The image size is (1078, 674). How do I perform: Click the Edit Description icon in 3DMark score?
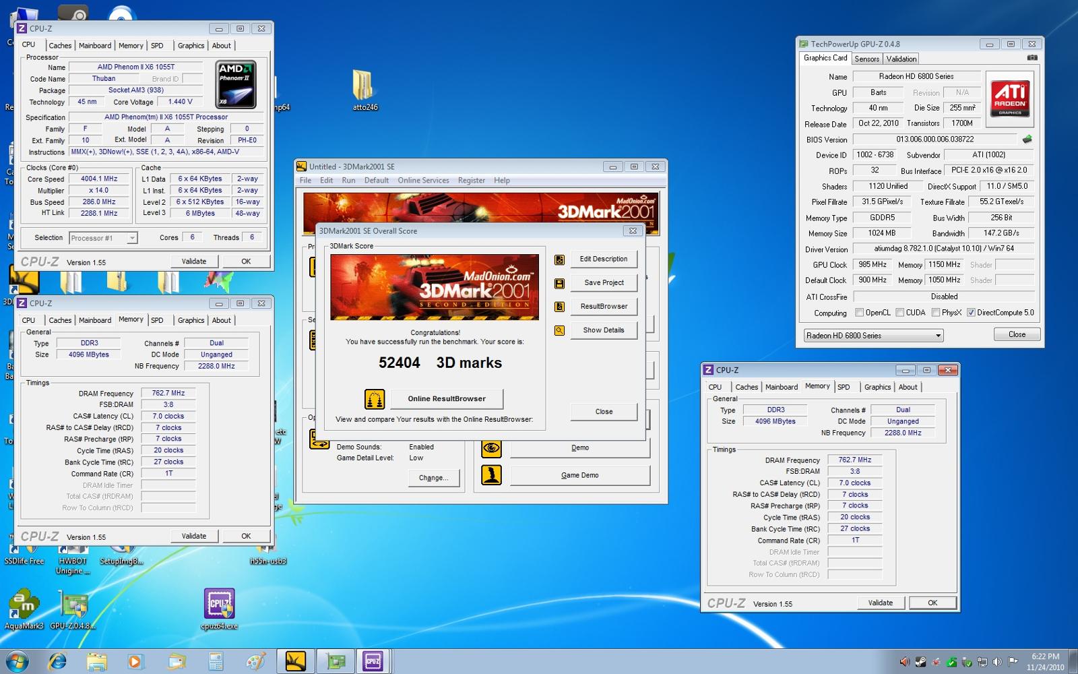(559, 259)
